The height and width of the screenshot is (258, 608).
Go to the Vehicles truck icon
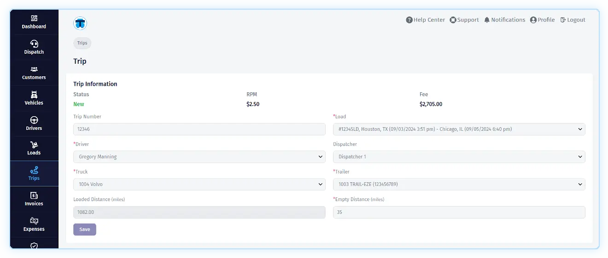(34, 95)
